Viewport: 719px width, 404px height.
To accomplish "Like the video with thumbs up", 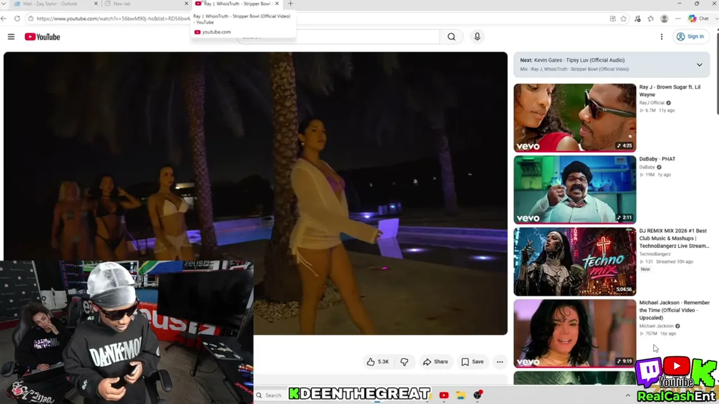I will coord(377,362).
